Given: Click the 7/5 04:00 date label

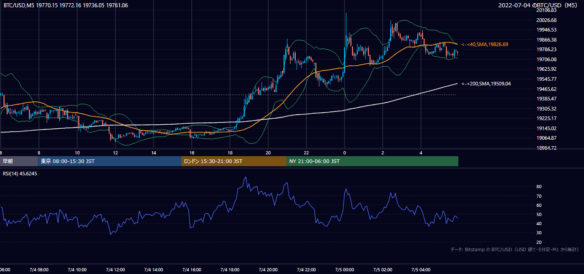Looking at the screenshot, I should (421, 269).
